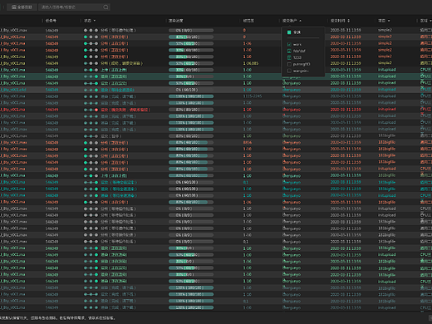Click the frame range column header
The image size is (432, 324).
(x=248, y=21)
